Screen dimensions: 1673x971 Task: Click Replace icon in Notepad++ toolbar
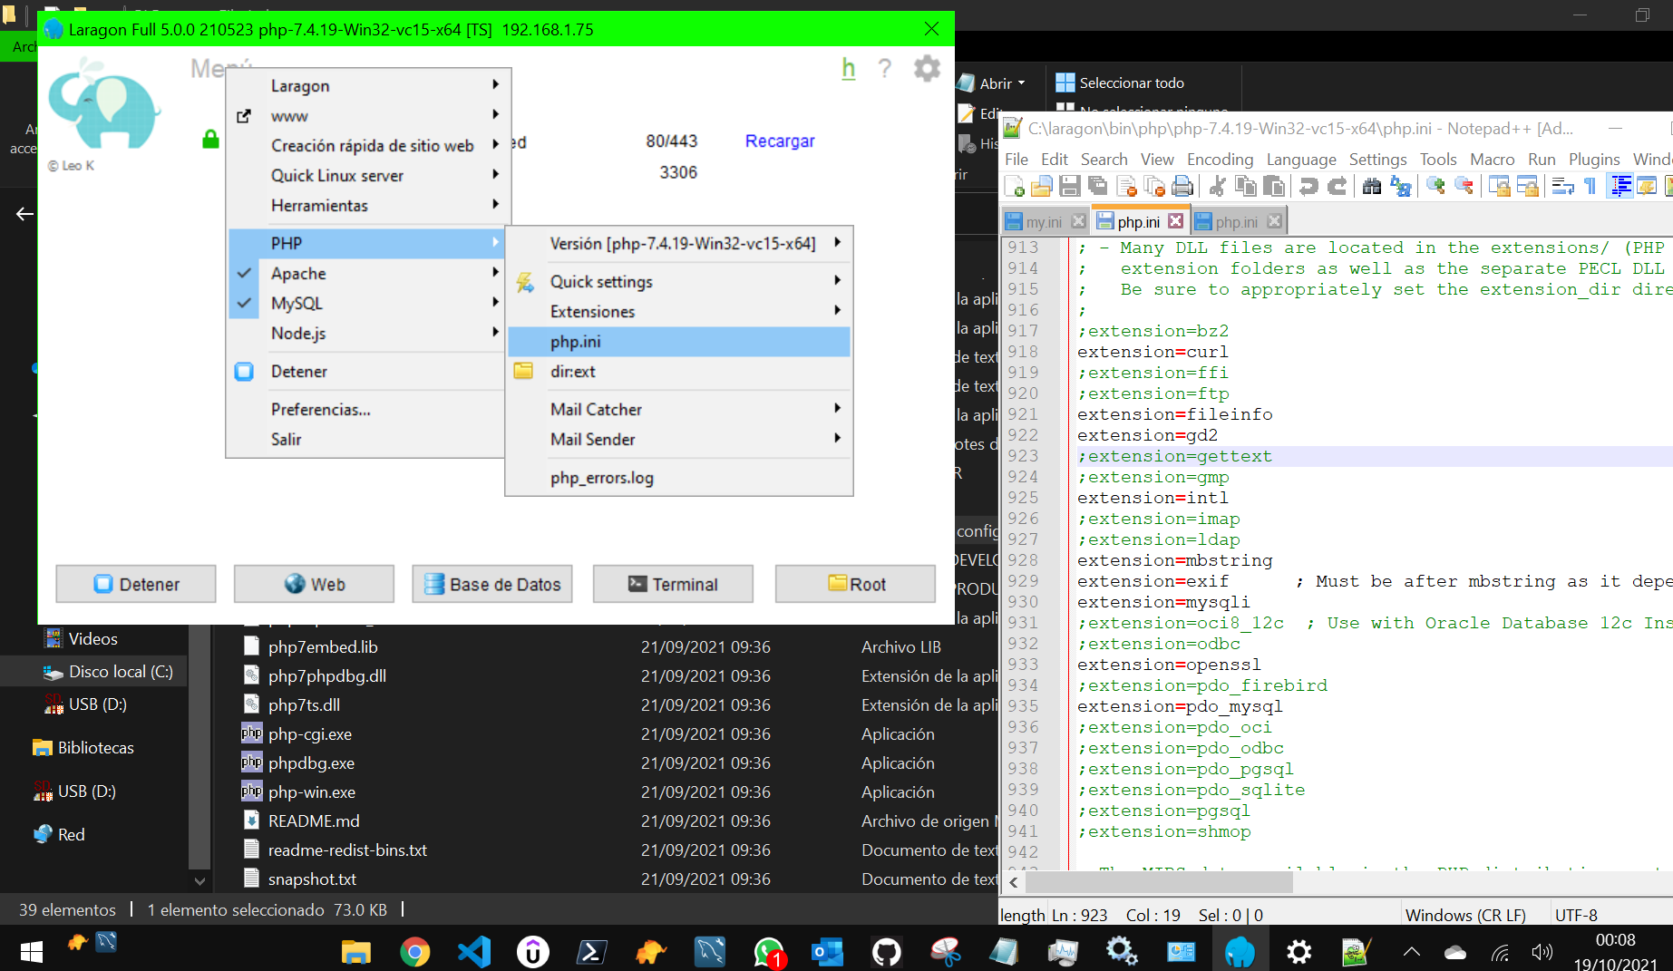[1400, 187]
